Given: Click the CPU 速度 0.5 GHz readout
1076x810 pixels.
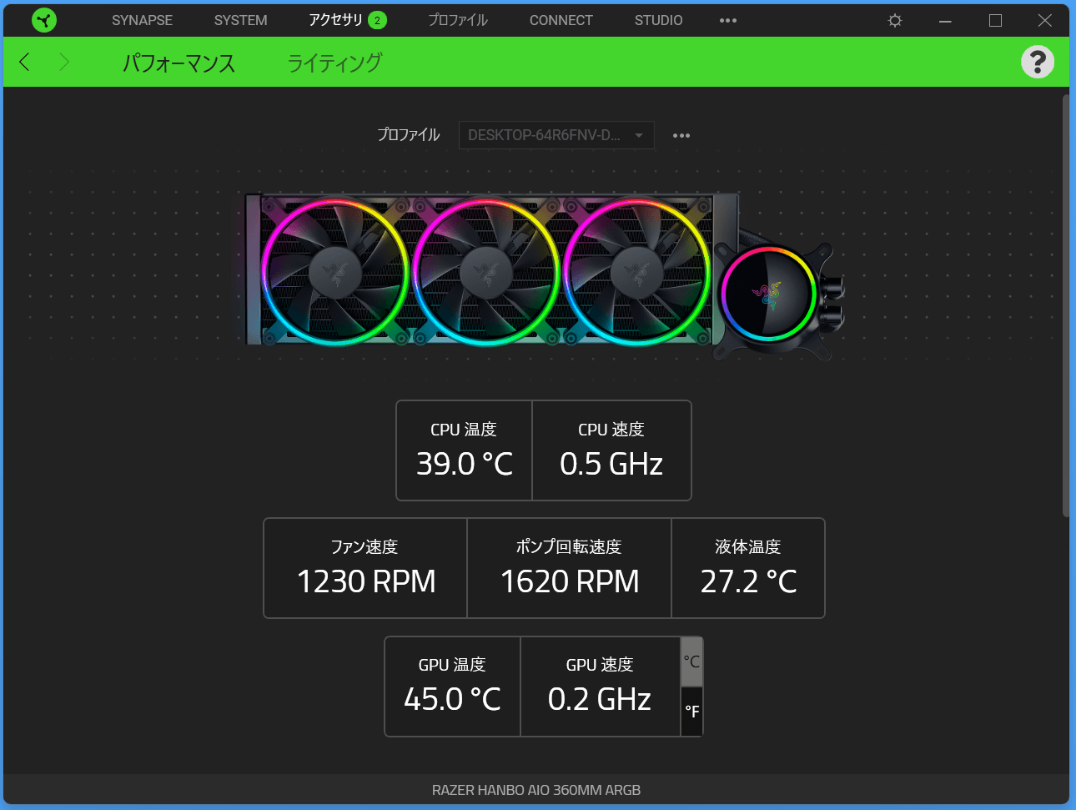Looking at the screenshot, I should pos(611,450).
